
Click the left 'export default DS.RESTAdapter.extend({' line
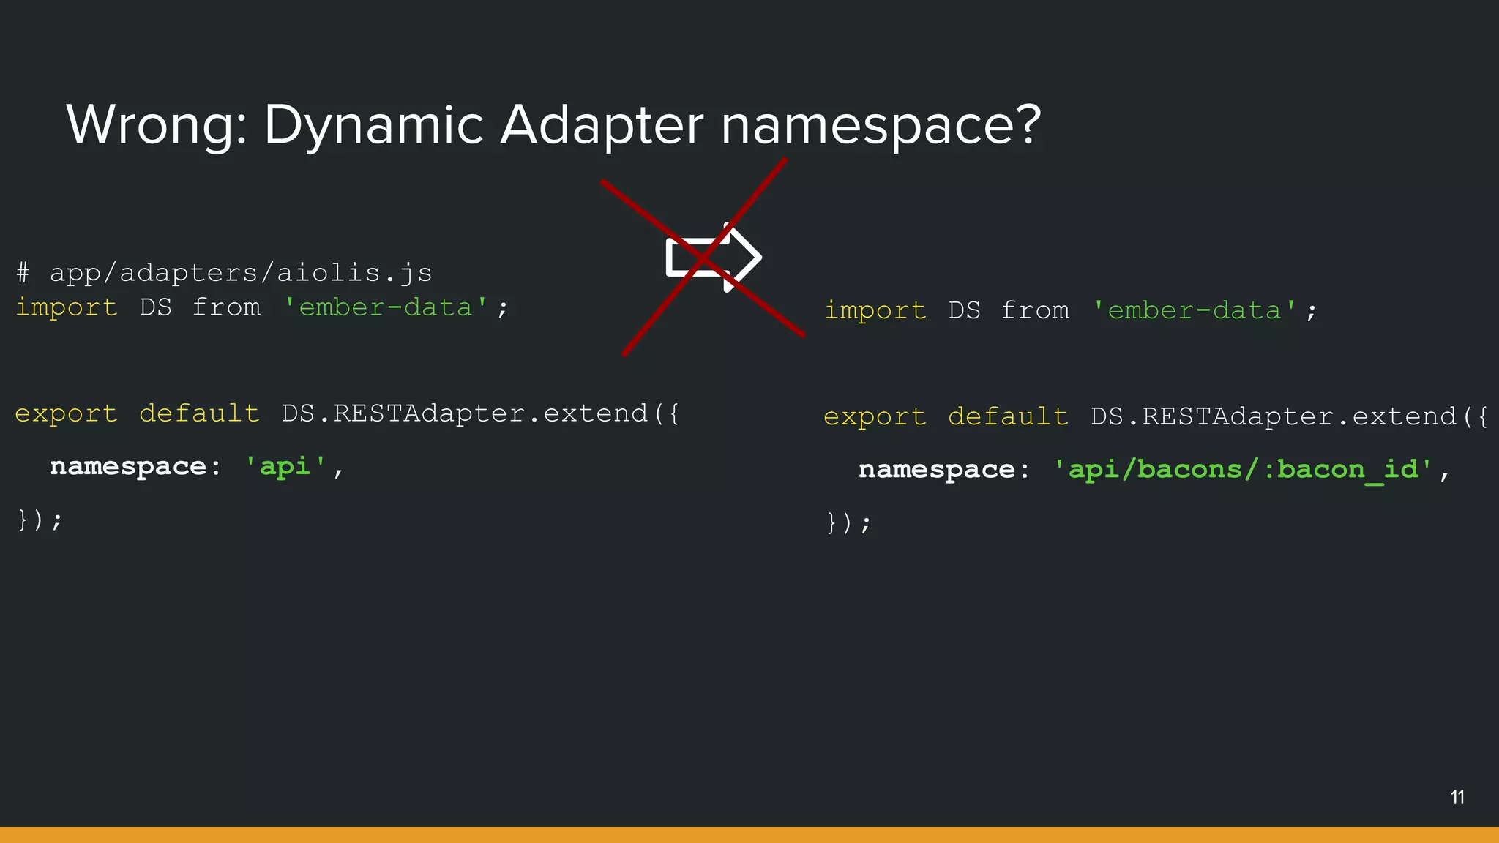(x=348, y=414)
